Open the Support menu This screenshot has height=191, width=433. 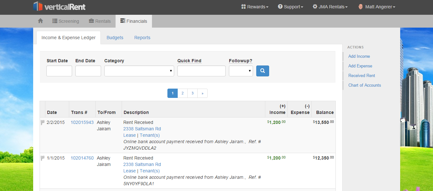[290, 7]
